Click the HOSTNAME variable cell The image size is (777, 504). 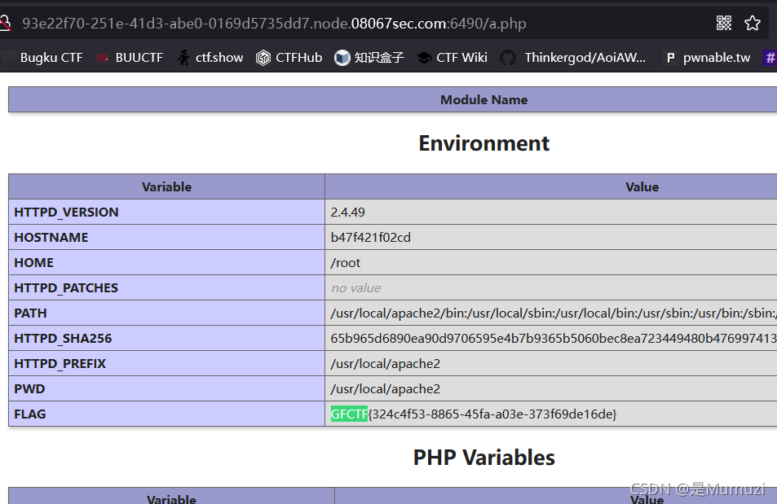tap(166, 237)
